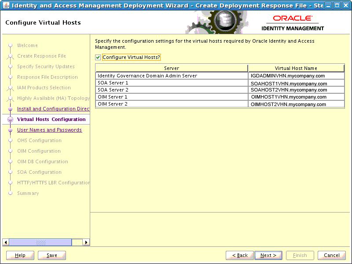Image resolution: width=352 pixels, height=264 pixels.
Task: Click the sidebar horizontal scrollbar thumb
Action: 40,242
